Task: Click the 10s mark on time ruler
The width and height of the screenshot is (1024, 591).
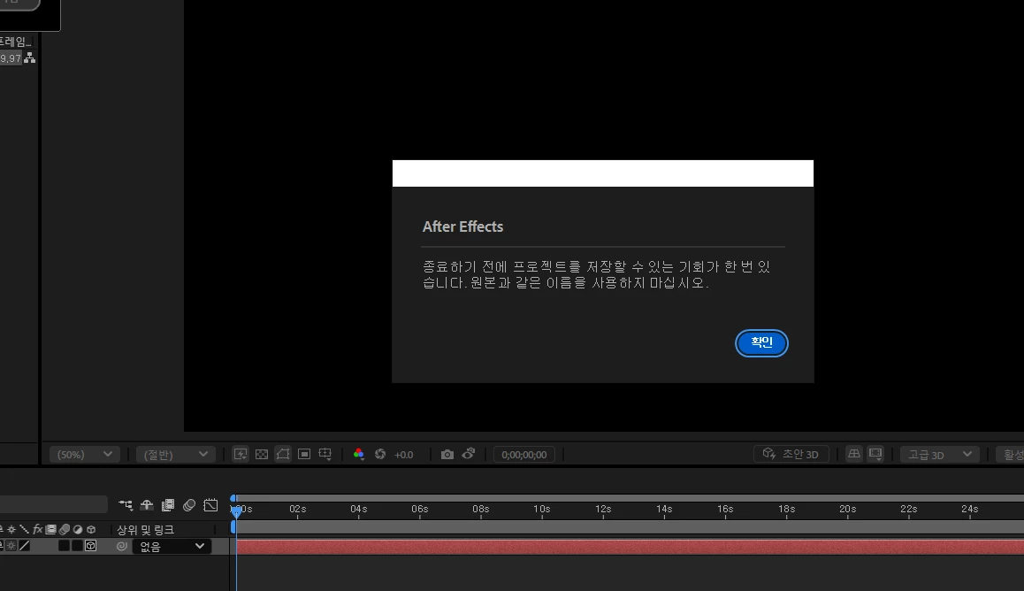Action: [541, 509]
